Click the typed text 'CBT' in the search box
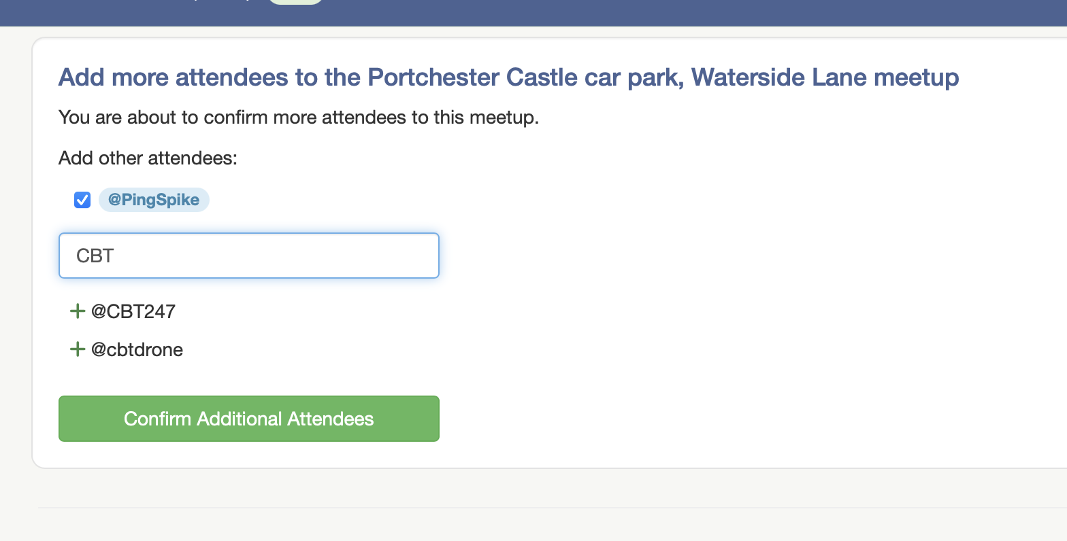 pos(95,256)
